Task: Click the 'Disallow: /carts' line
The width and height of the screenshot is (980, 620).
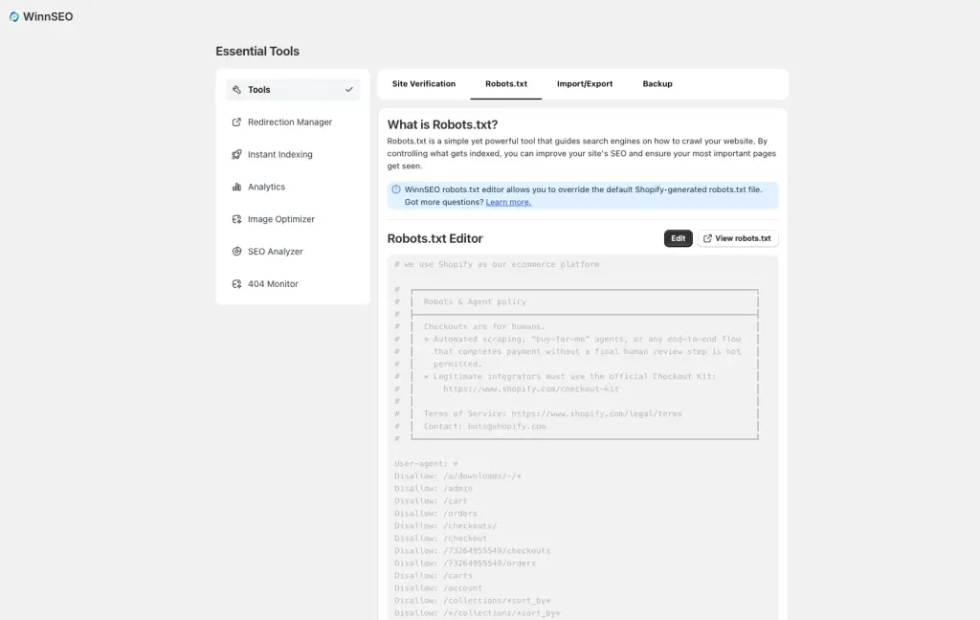Action: click(434, 576)
